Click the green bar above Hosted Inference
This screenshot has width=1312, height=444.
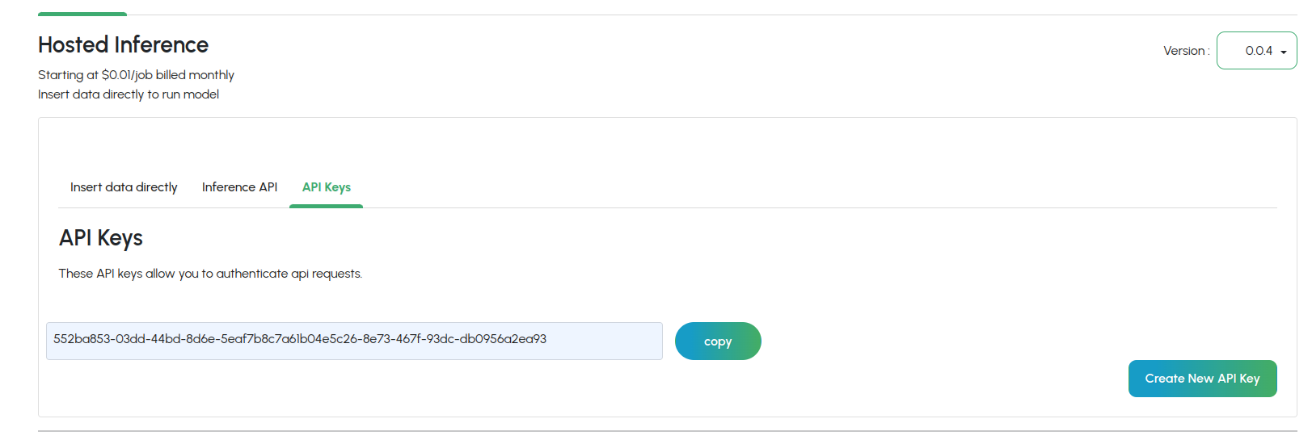click(x=82, y=14)
